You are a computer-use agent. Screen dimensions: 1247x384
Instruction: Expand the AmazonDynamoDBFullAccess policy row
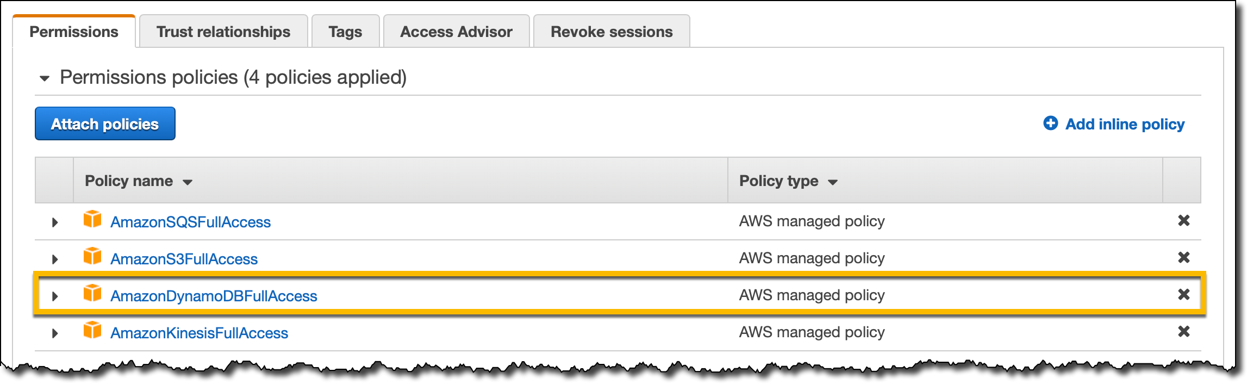click(55, 296)
